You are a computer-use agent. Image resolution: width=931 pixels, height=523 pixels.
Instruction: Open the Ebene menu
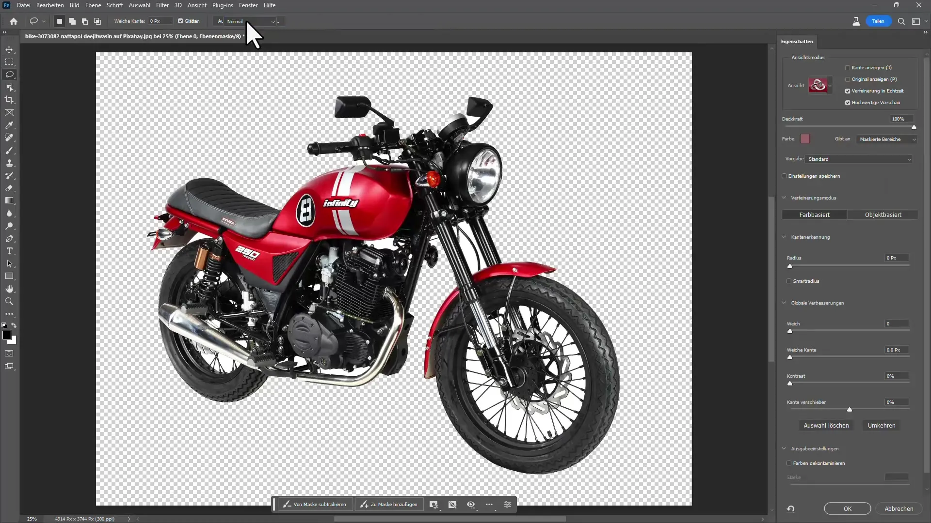coord(93,5)
